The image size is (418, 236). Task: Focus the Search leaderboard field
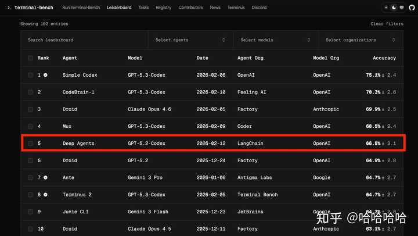pyautogui.click(x=85, y=40)
